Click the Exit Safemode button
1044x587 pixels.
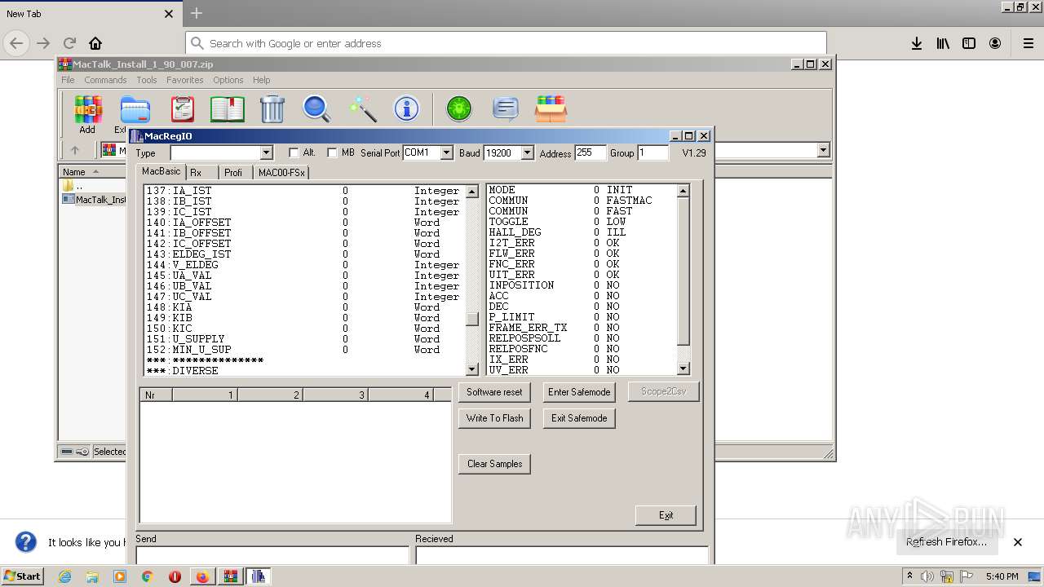tap(579, 418)
